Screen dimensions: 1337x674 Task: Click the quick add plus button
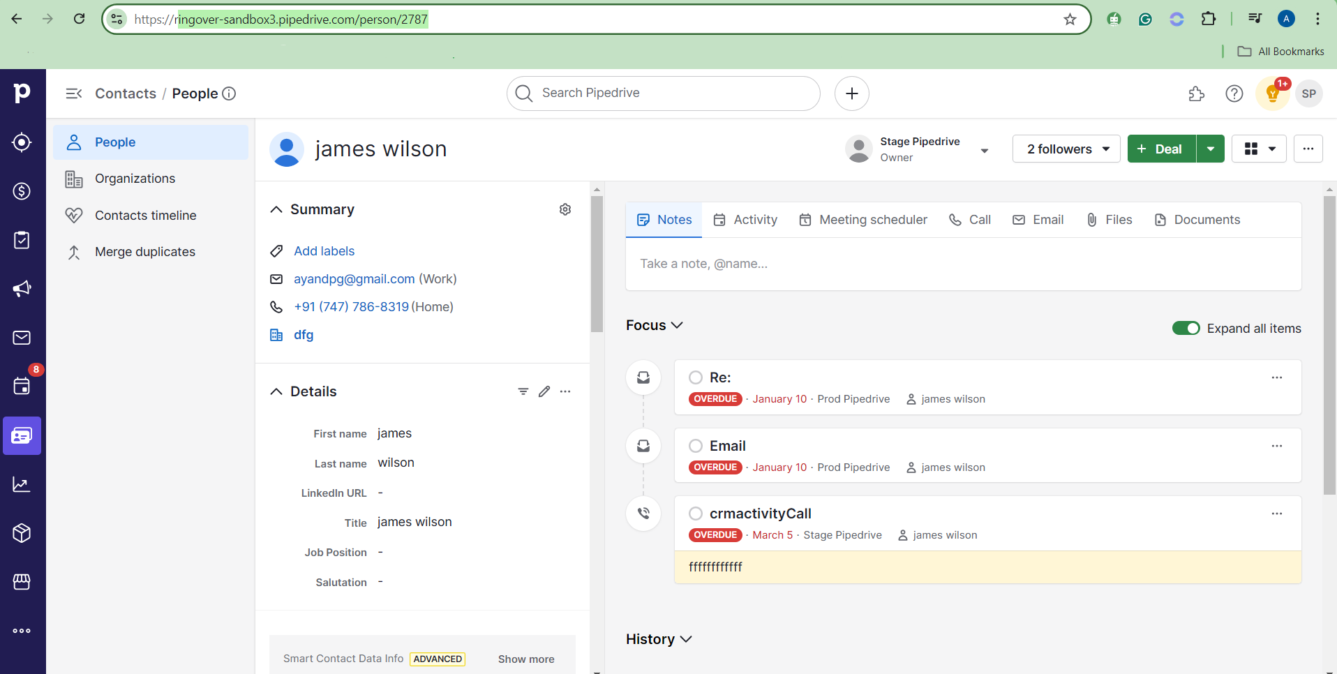(x=852, y=93)
